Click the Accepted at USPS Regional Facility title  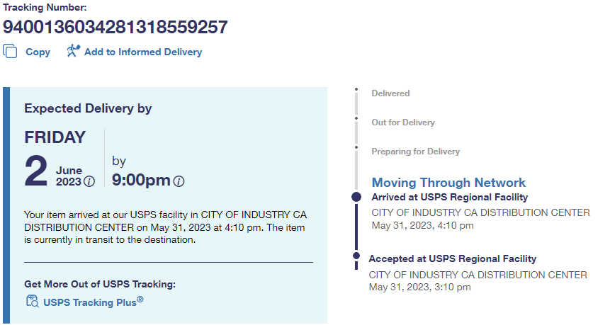(x=452, y=258)
